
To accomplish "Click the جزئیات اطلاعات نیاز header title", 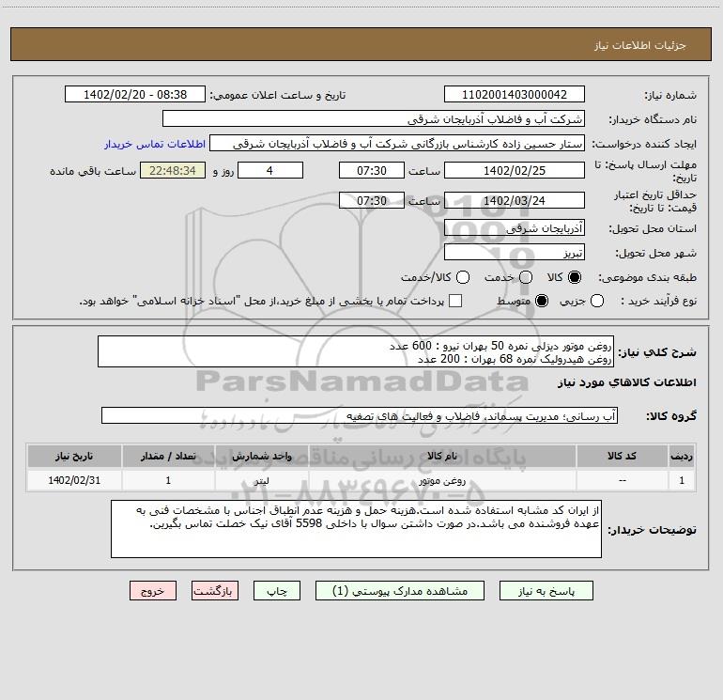I will [640, 45].
